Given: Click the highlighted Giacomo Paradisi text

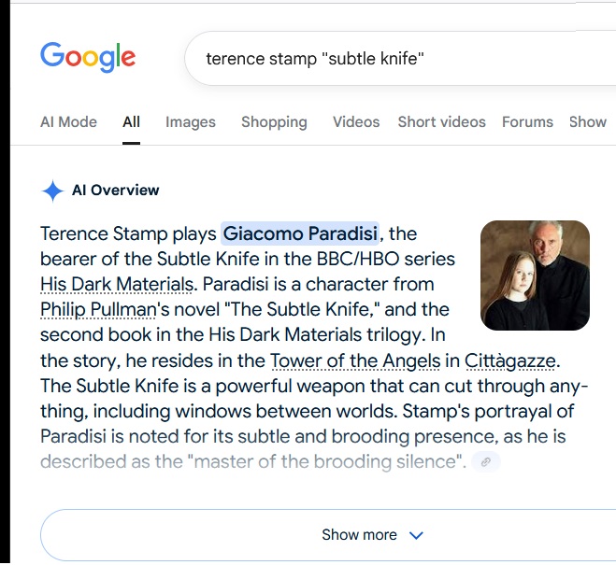Looking at the screenshot, I should [301, 233].
